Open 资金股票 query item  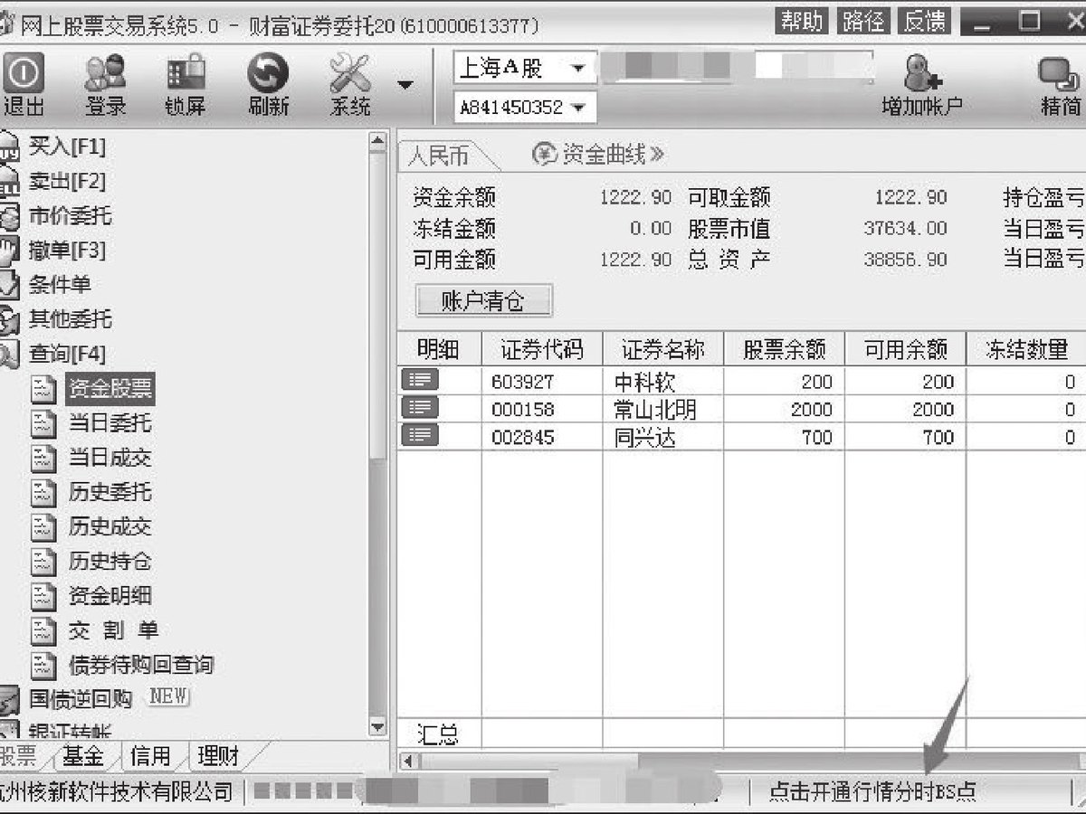110,389
